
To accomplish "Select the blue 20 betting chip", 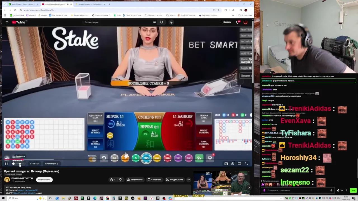I will point(146,158).
